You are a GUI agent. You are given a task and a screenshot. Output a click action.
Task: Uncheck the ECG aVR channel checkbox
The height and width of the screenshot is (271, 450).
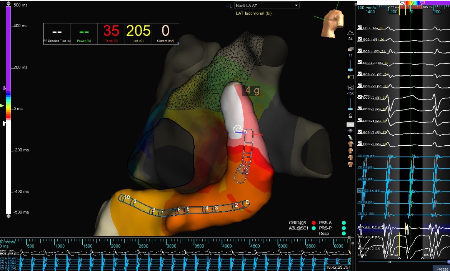point(360,62)
